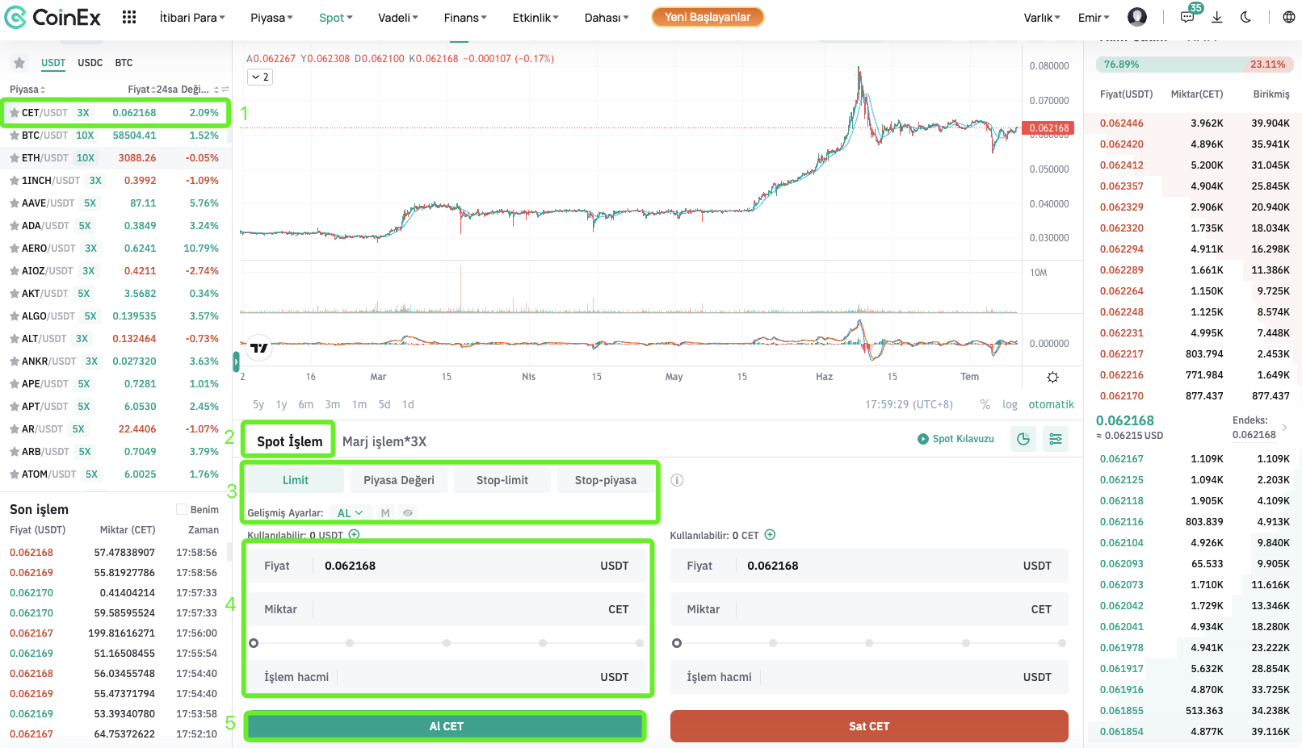The width and height of the screenshot is (1302, 748).
Task: Click the order type info icon
Action: (677, 480)
